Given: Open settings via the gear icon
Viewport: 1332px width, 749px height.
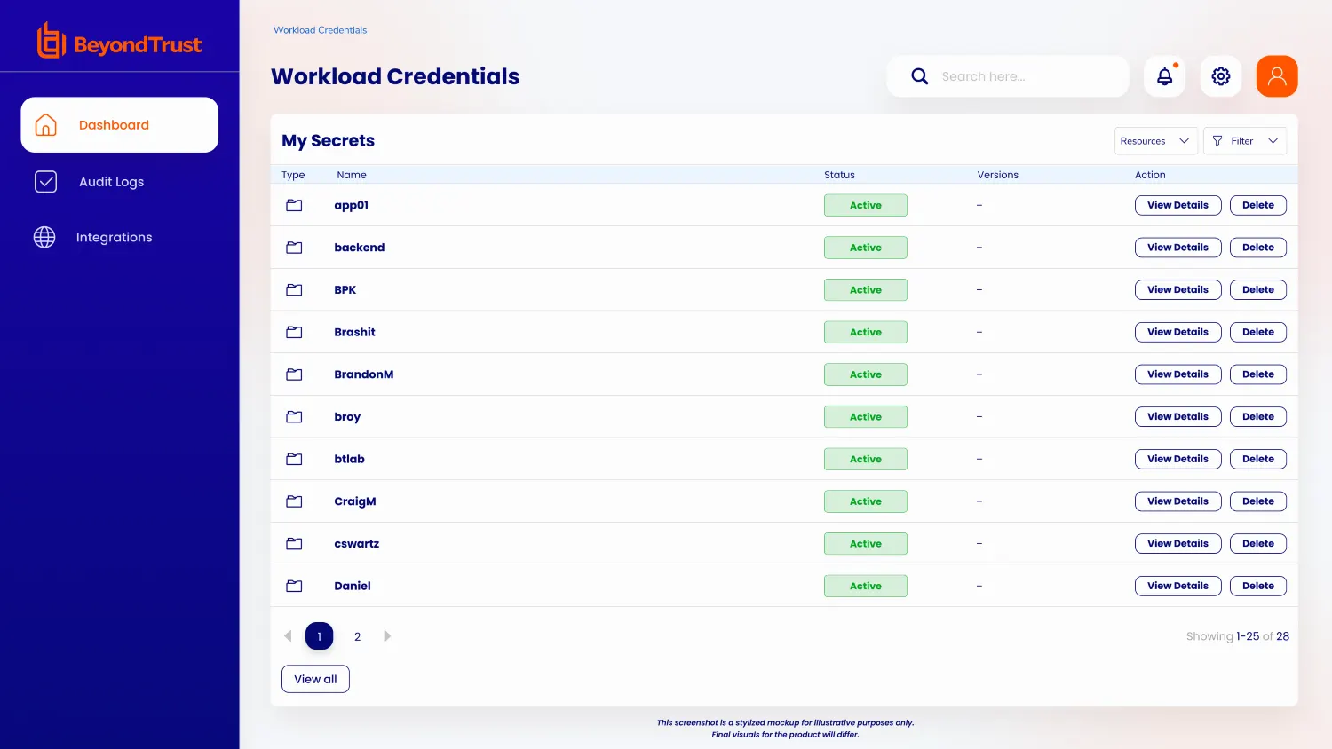Looking at the screenshot, I should pos(1221,76).
